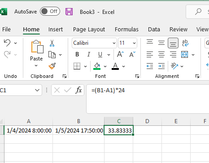Toggle Wrap Text icon

(185, 43)
